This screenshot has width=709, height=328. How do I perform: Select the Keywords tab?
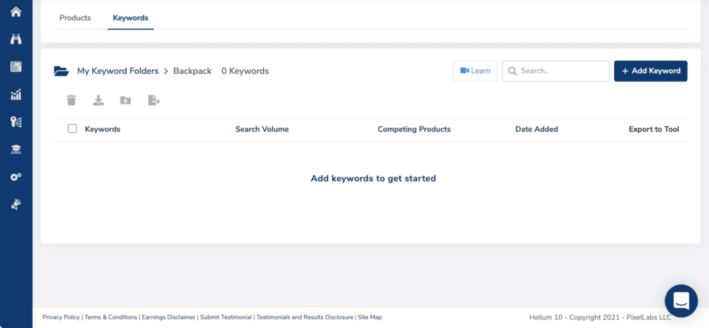[130, 17]
